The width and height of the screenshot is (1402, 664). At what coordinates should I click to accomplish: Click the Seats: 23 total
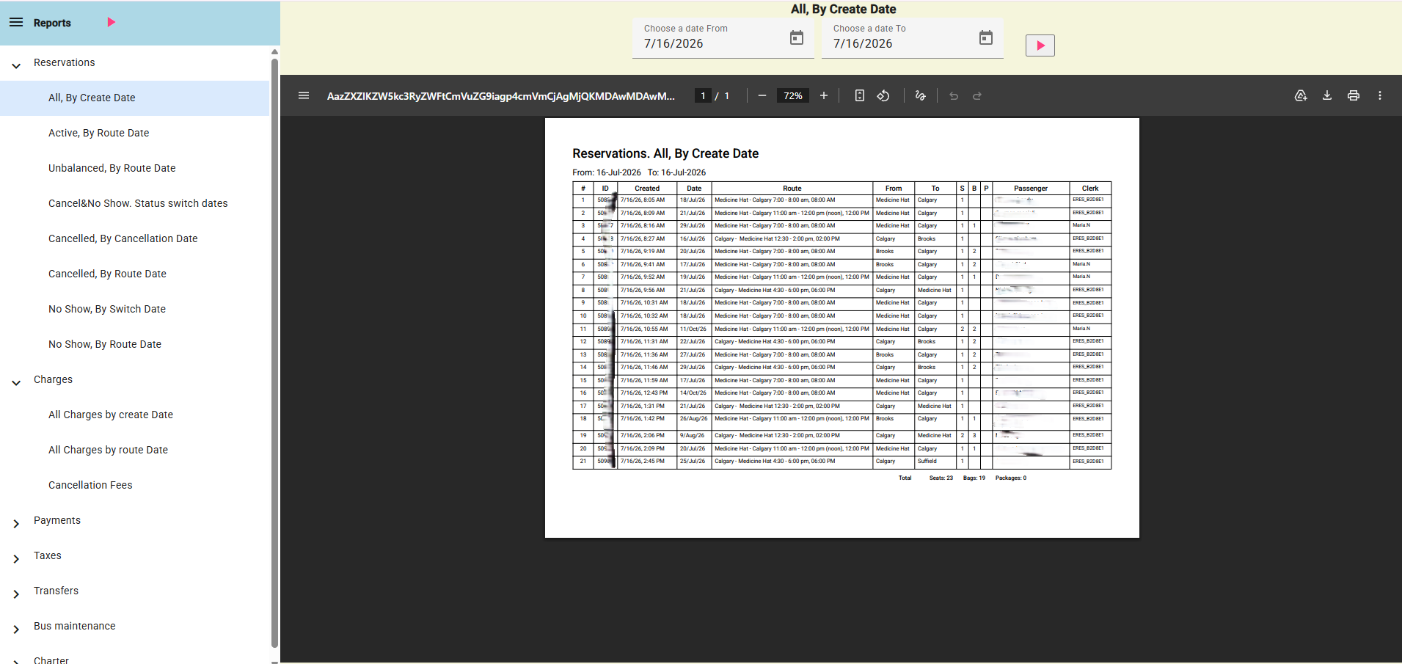click(941, 478)
